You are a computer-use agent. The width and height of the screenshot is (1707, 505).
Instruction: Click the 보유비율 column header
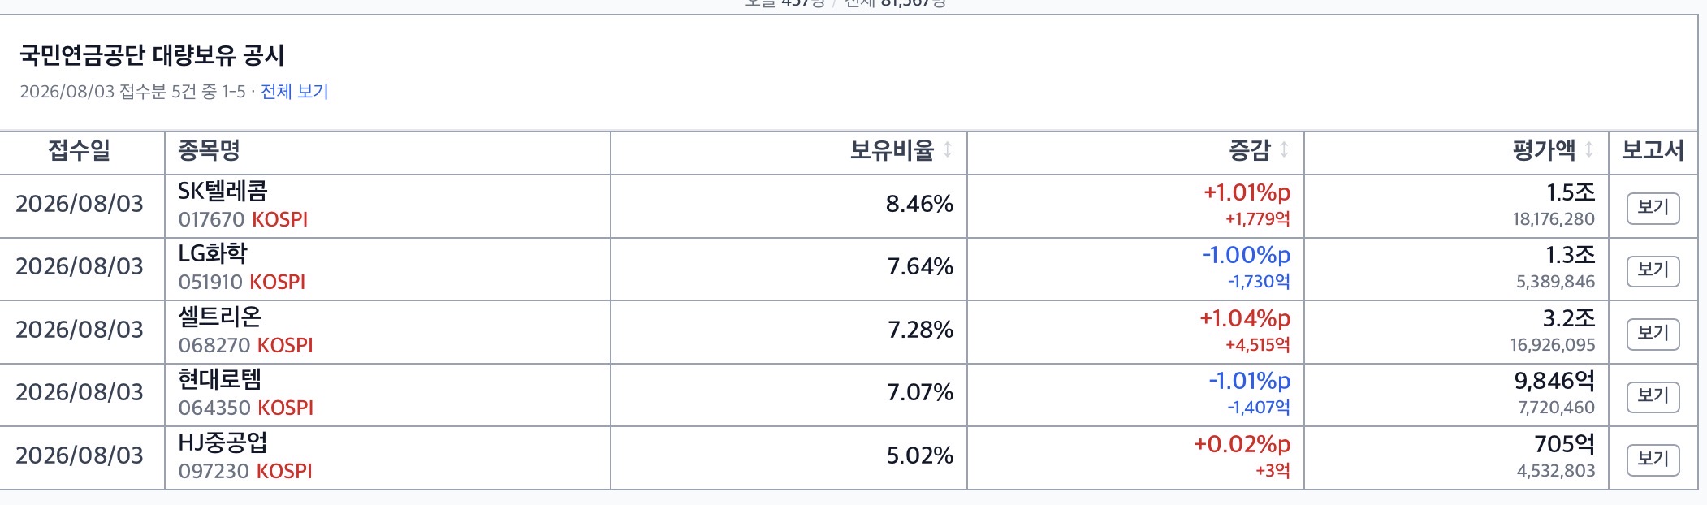892,150
